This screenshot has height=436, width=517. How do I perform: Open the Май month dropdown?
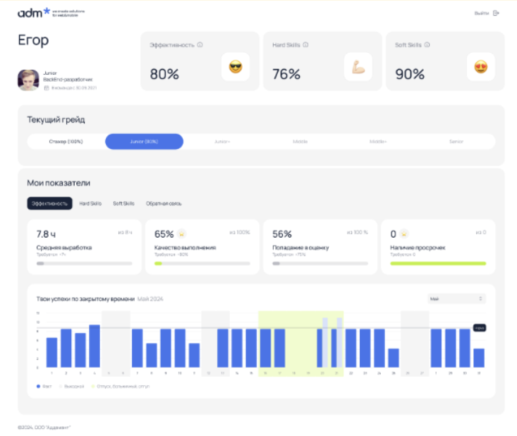click(x=456, y=299)
